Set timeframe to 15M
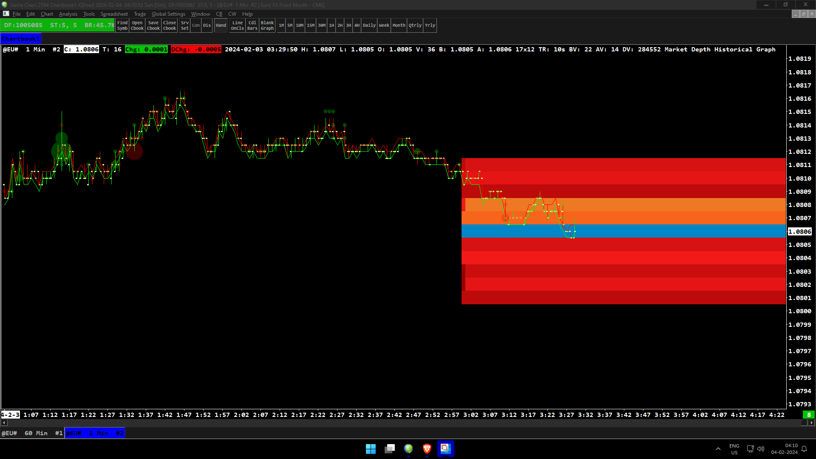 [311, 25]
